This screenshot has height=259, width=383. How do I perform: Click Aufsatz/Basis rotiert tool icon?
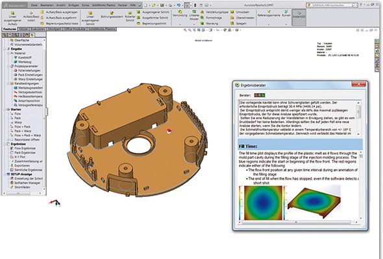[x=31, y=13]
